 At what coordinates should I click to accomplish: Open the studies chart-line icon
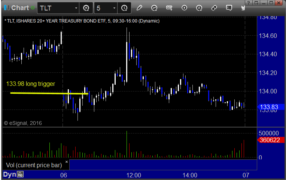click(154, 8)
